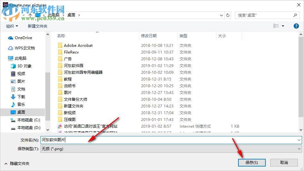
Task: Click the 3D 对象 cube icon
Action: 13,66
